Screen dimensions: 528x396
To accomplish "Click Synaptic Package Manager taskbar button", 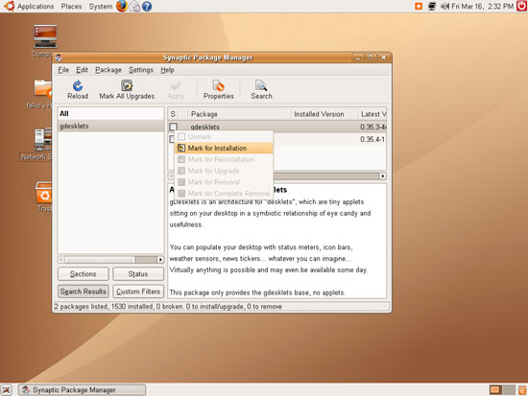I will pos(83,390).
